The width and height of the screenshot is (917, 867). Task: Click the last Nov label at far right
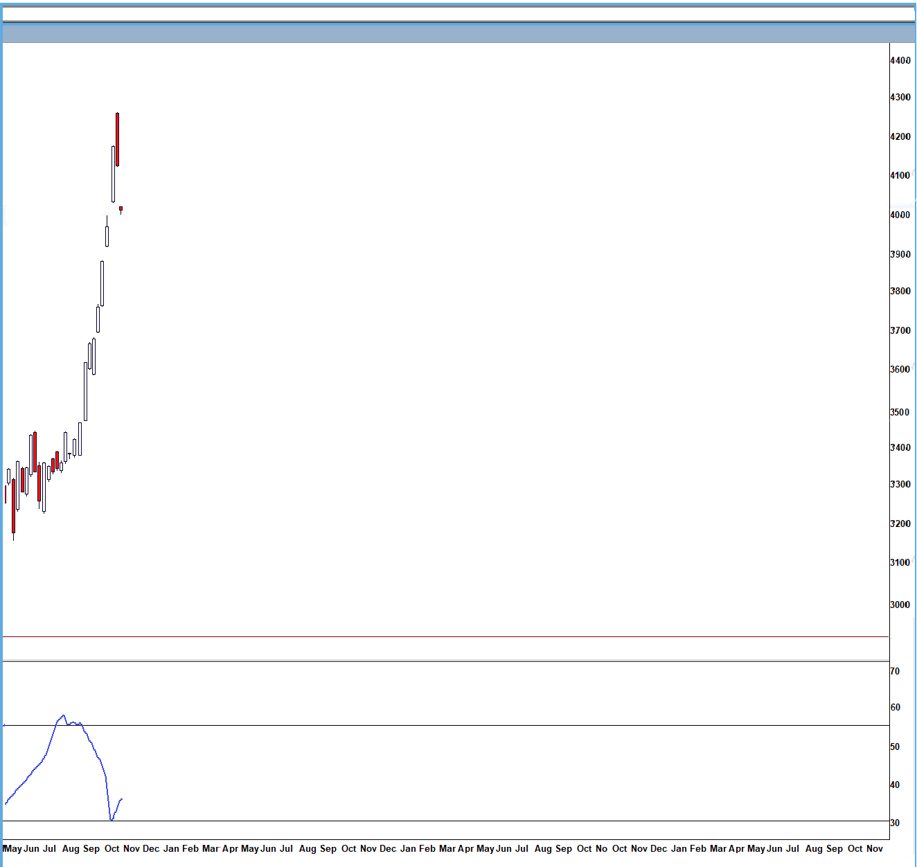pos(875,849)
